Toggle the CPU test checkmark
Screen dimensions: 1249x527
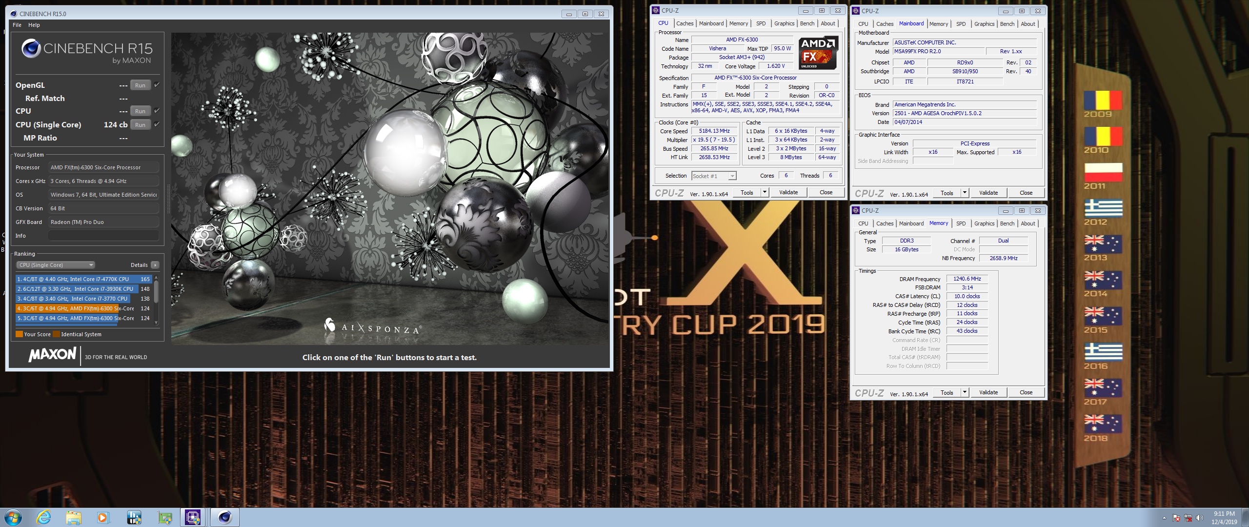tap(157, 110)
